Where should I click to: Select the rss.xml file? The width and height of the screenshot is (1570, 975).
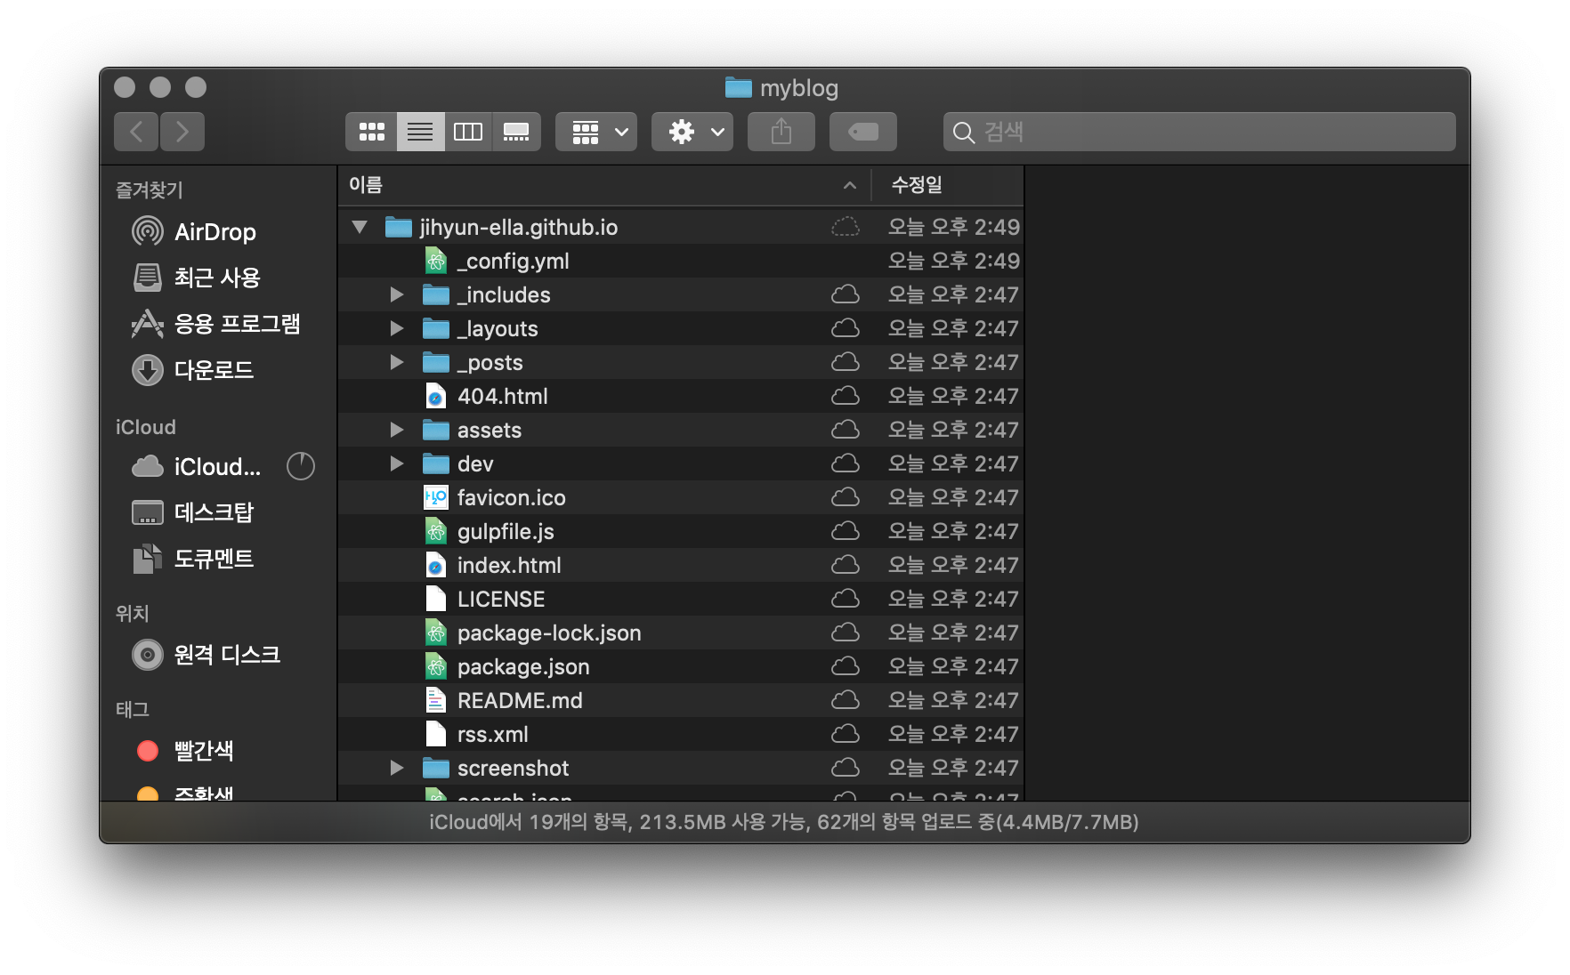click(x=681, y=734)
